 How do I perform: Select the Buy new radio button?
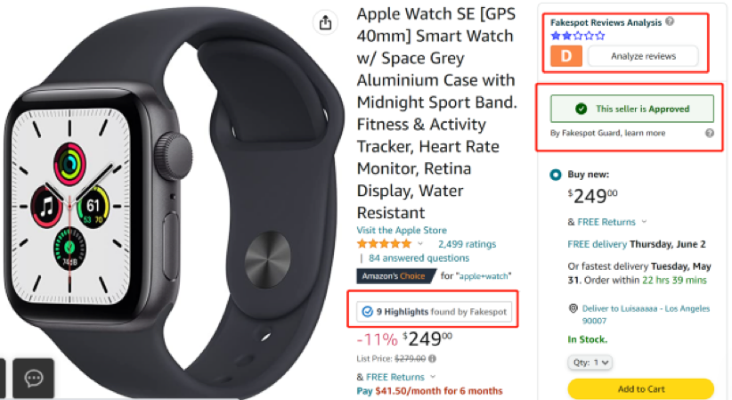pos(556,175)
